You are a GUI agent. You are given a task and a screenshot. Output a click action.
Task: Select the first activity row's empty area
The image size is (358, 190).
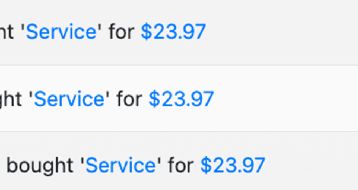[282, 33]
